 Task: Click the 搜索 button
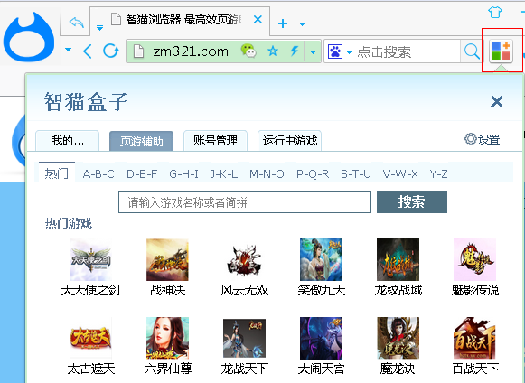tap(412, 201)
